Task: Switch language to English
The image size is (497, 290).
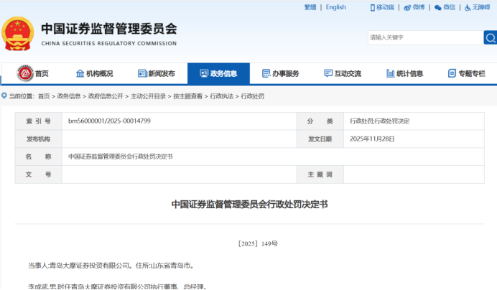Action: click(x=335, y=7)
